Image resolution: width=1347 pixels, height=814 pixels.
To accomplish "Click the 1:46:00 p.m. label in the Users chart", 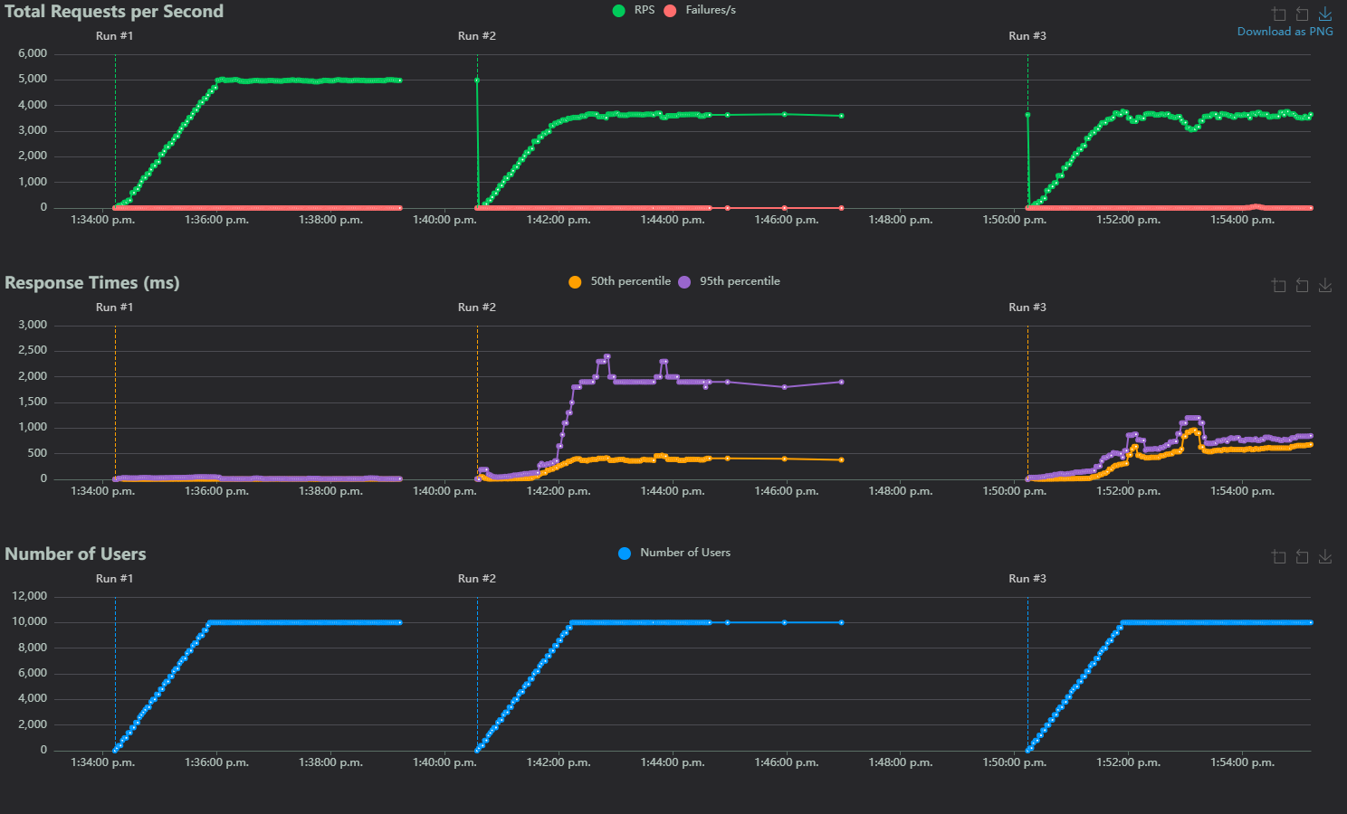I will coord(787,762).
